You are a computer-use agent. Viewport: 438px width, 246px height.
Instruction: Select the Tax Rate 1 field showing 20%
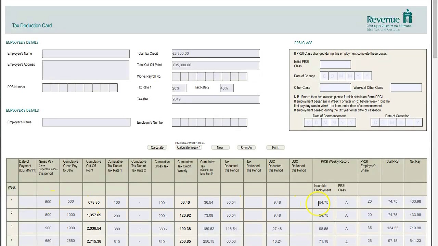click(179, 88)
